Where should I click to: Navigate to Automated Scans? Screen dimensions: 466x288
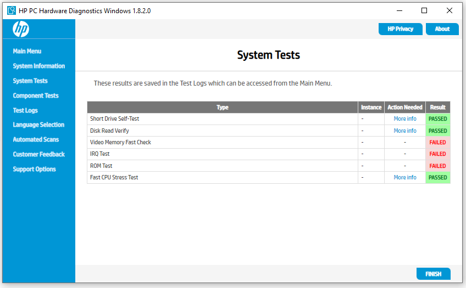pyautogui.click(x=36, y=139)
